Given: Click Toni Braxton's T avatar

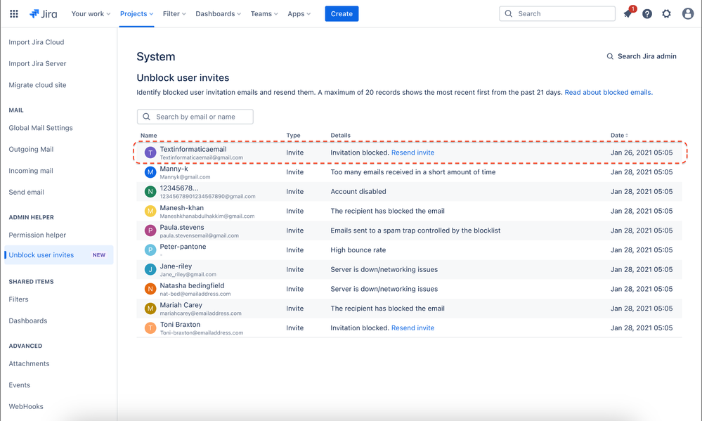Looking at the screenshot, I should tap(150, 328).
